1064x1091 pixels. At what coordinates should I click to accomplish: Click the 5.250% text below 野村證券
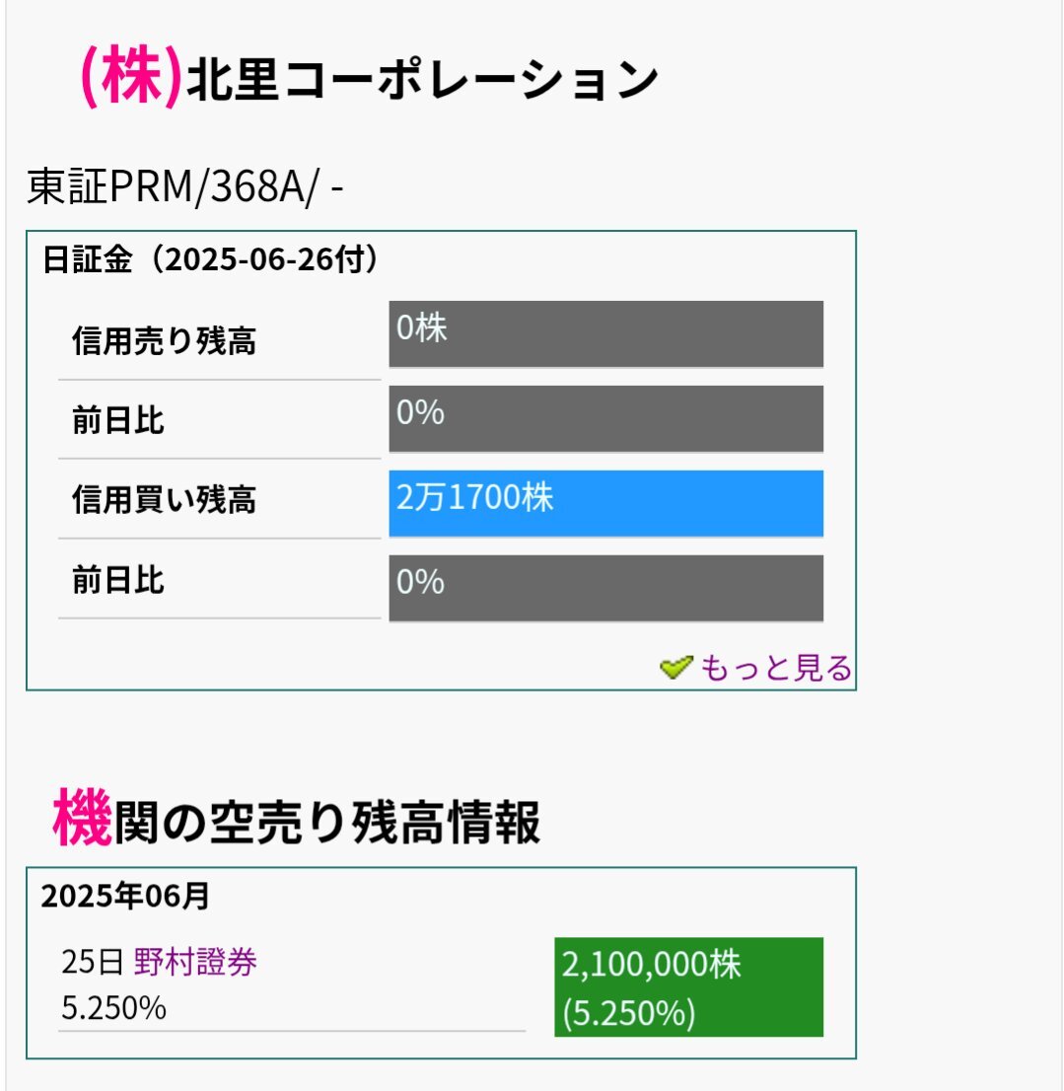pos(114,1007)
